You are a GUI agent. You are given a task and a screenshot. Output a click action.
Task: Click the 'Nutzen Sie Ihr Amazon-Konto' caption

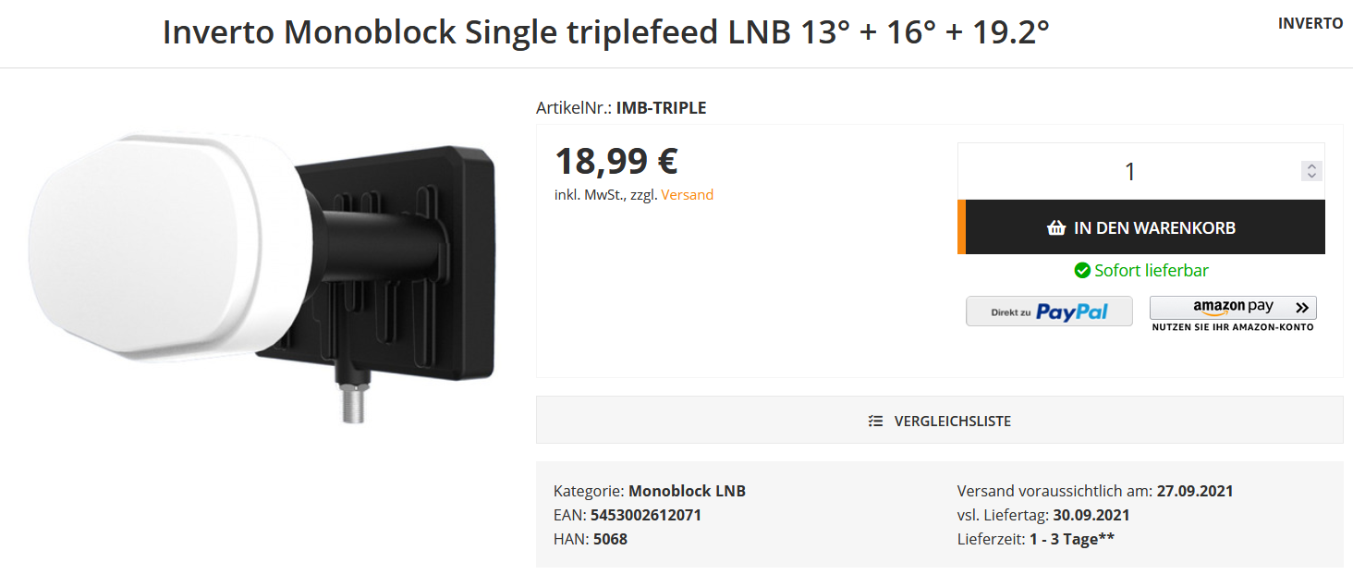pyautogui.click(x=1232, y=327)
